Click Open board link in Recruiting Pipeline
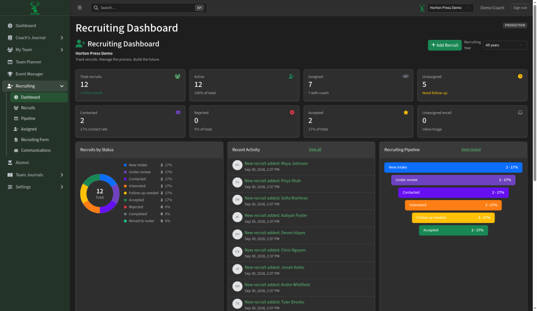537x311 pixels. 470,149
